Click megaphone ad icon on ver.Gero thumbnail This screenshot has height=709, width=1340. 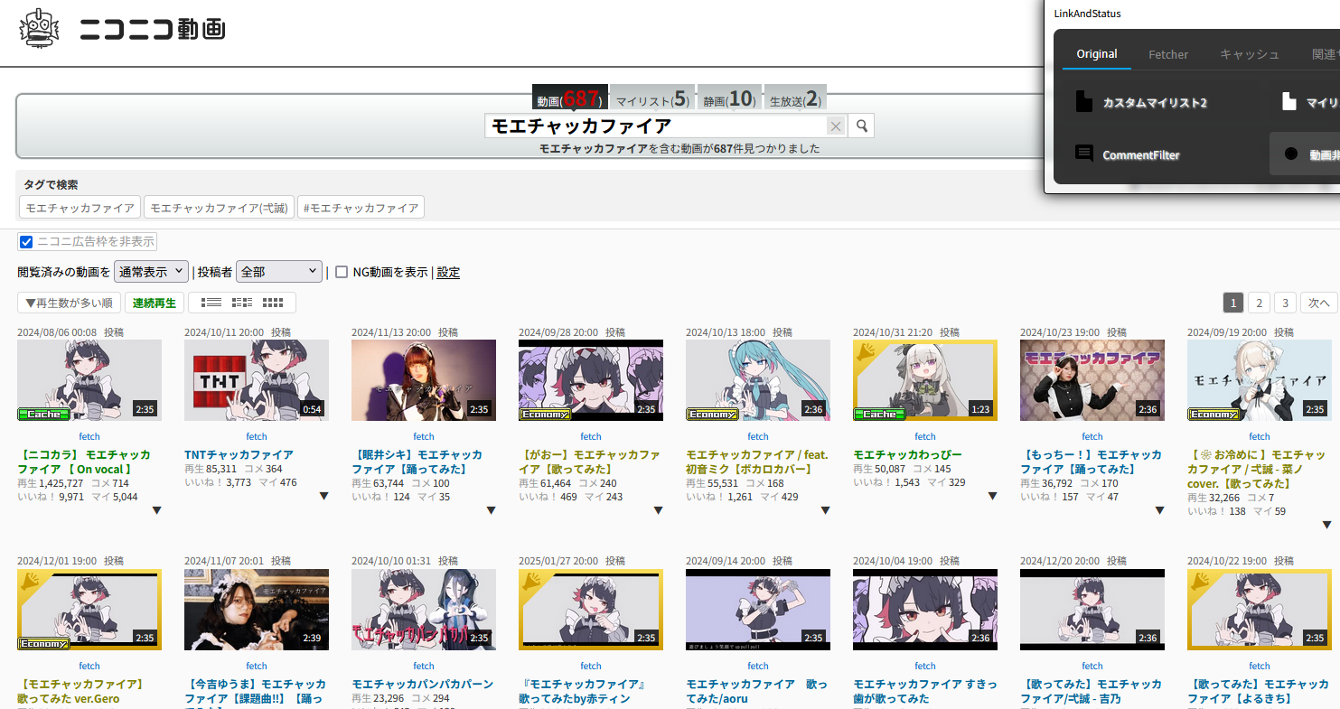tap(32, 582)
